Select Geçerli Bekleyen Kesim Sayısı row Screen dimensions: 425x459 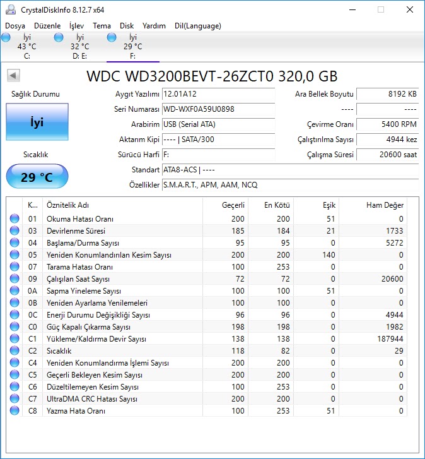coord(207,374)
